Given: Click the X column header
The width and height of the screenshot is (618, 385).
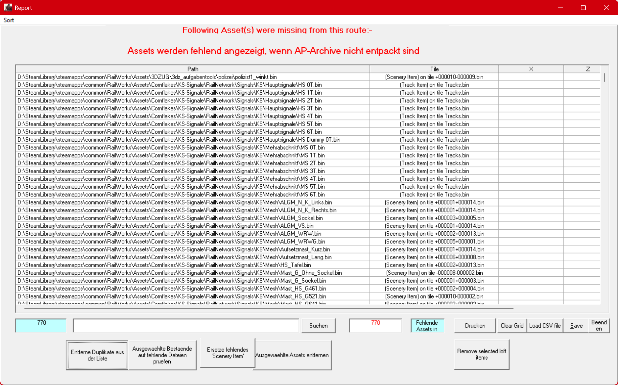Looking at the screenshot, I should point(531,69).
